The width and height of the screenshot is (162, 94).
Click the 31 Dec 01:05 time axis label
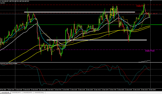(19, 90)
